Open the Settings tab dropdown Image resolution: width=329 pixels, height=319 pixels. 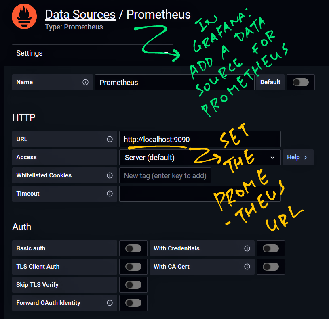pos(93,53)
